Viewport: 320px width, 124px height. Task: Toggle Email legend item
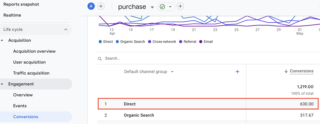tap(206, 42)
